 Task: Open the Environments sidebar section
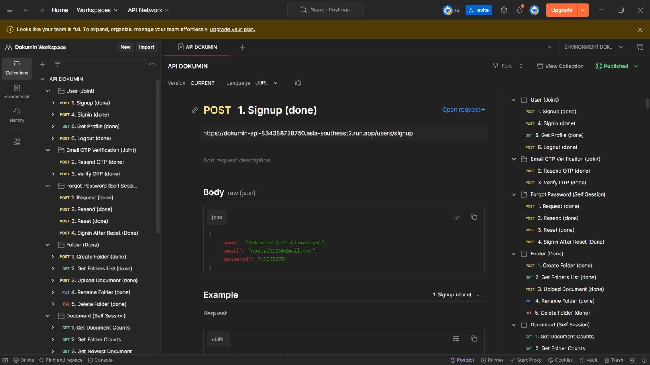(x=17, y=92)
